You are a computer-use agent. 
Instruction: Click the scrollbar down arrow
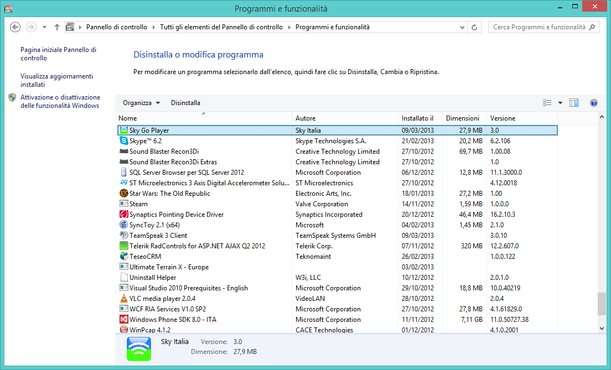602,329
